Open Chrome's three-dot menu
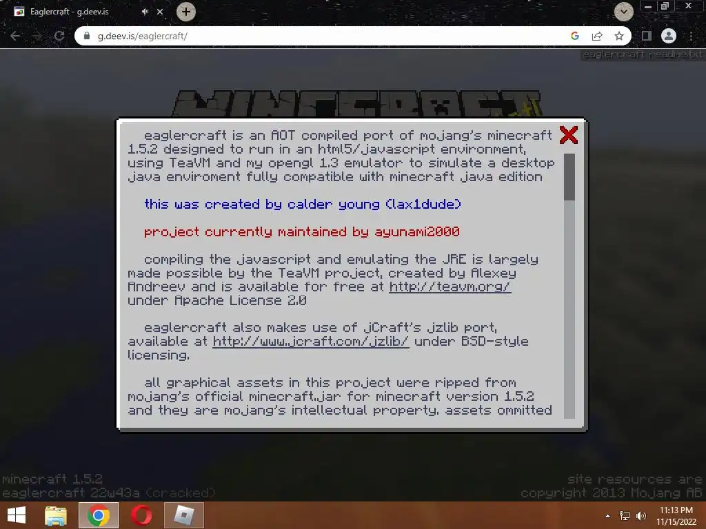This screenshot has height=529, width=706. (x=691, y=36)
